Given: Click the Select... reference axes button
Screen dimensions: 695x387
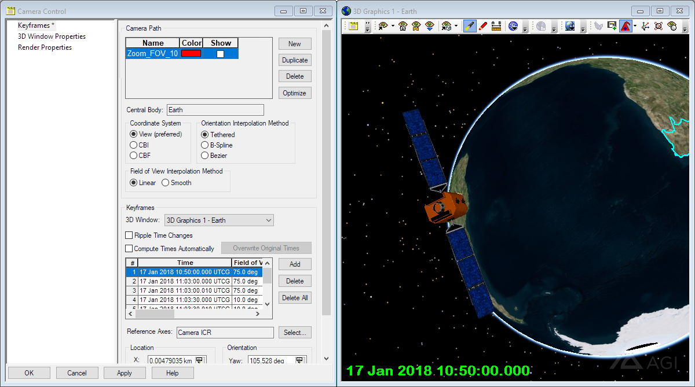Looking at the screenshot, I should (x=295, y=333).
